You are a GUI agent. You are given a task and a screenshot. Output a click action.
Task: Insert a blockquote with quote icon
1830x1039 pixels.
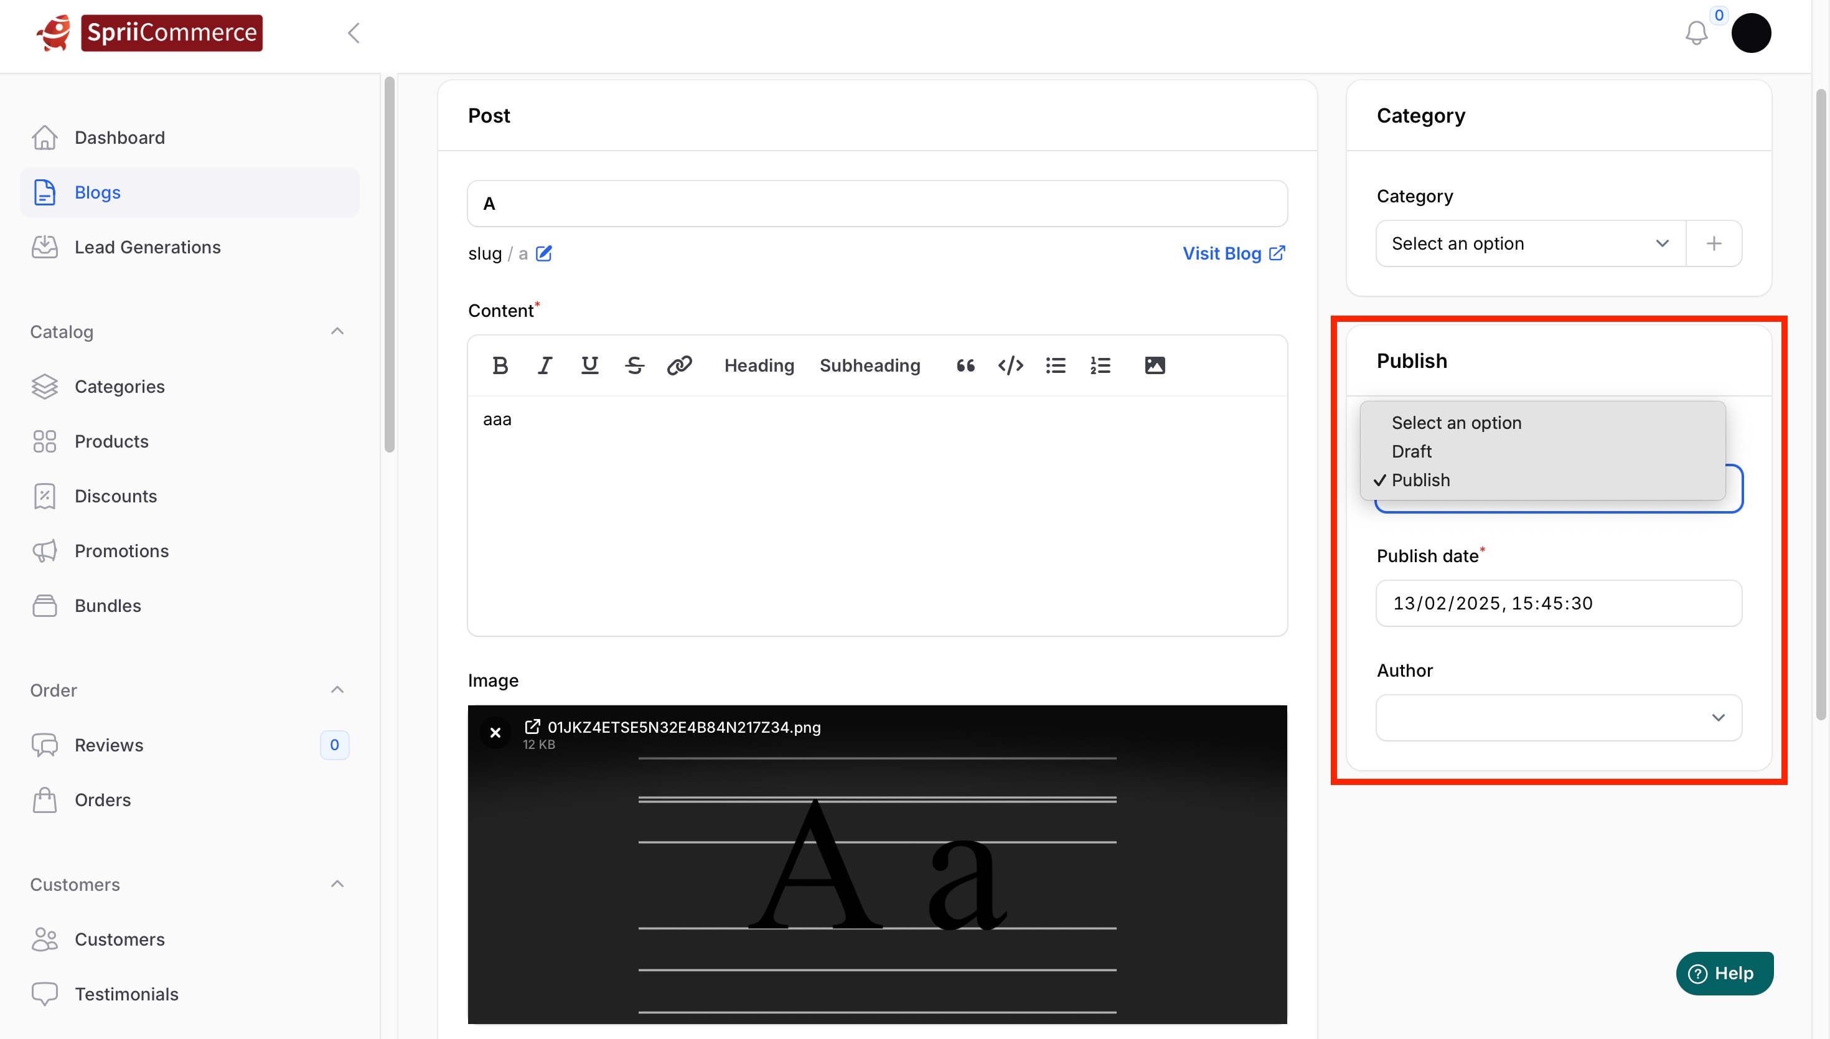(x=965, y=365)
